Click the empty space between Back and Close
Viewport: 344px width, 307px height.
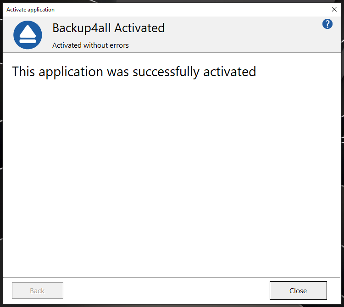[x=165, y=290]
